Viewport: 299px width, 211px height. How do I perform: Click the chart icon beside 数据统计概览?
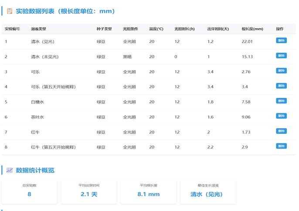pyautogui.click(x=9, y=170)
